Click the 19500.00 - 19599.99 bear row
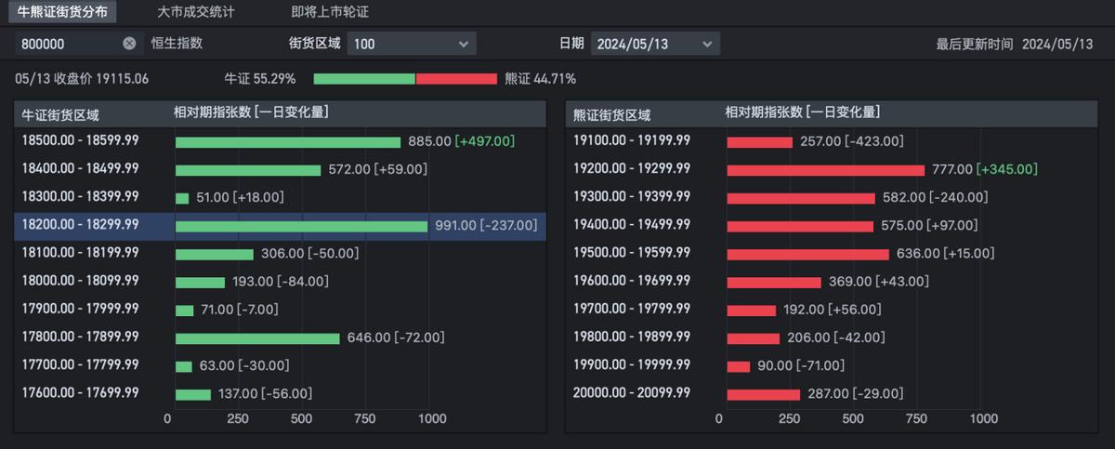This screenshot has height=449, width=1115. coord(833,254)
